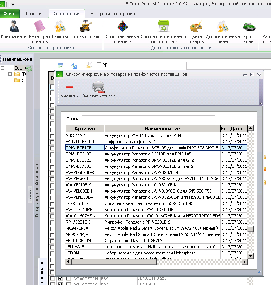This screenshot has height=285, width=271.
Task: Click the PLi application icon in title bar
Action: (2, 4)
